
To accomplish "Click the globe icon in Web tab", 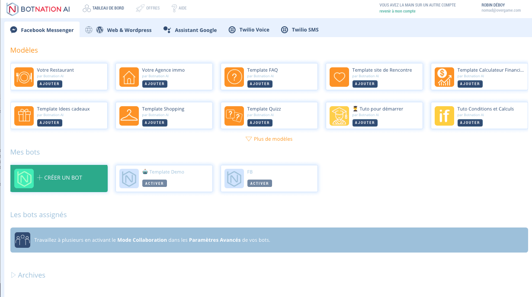I will (89, 30).
